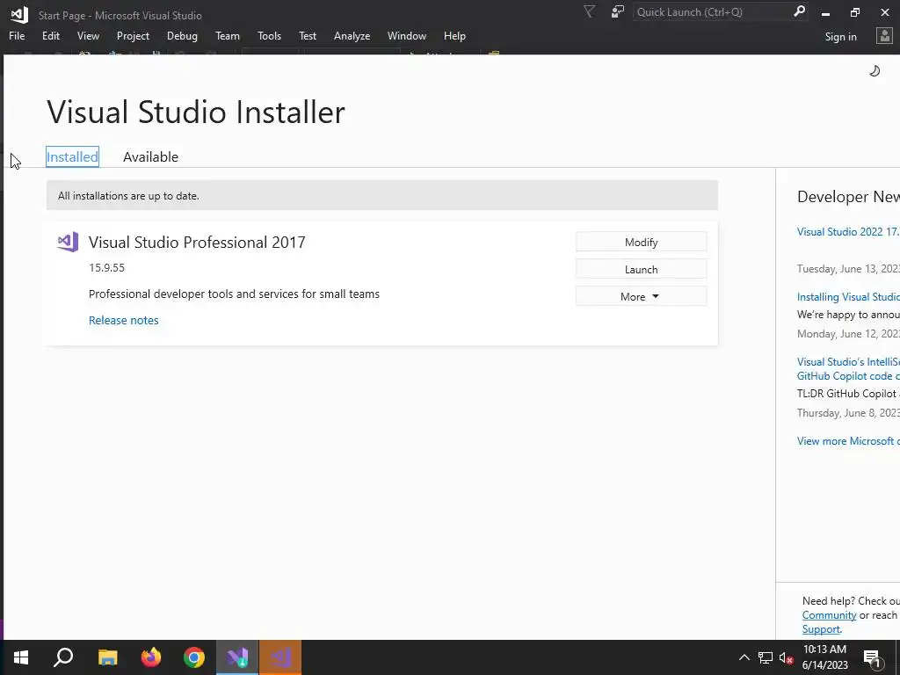Image resolution: width=900 pixels, height=675 pixels.
Task: Open the Team menu
Action: pos(228,35)
